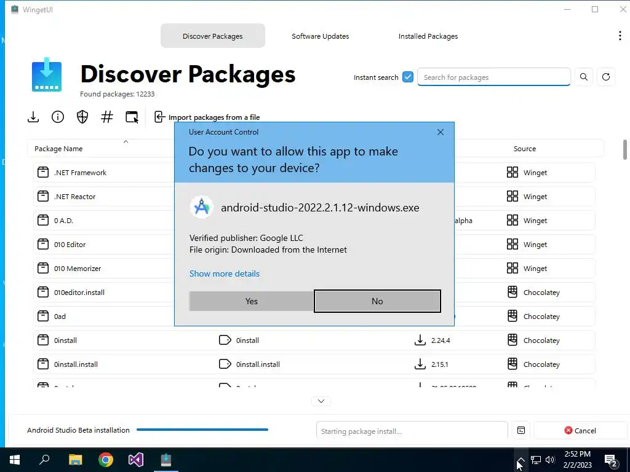Click the Chocolatey source for 010editor.install
630x472 pixels.
(x=541, y=293)
